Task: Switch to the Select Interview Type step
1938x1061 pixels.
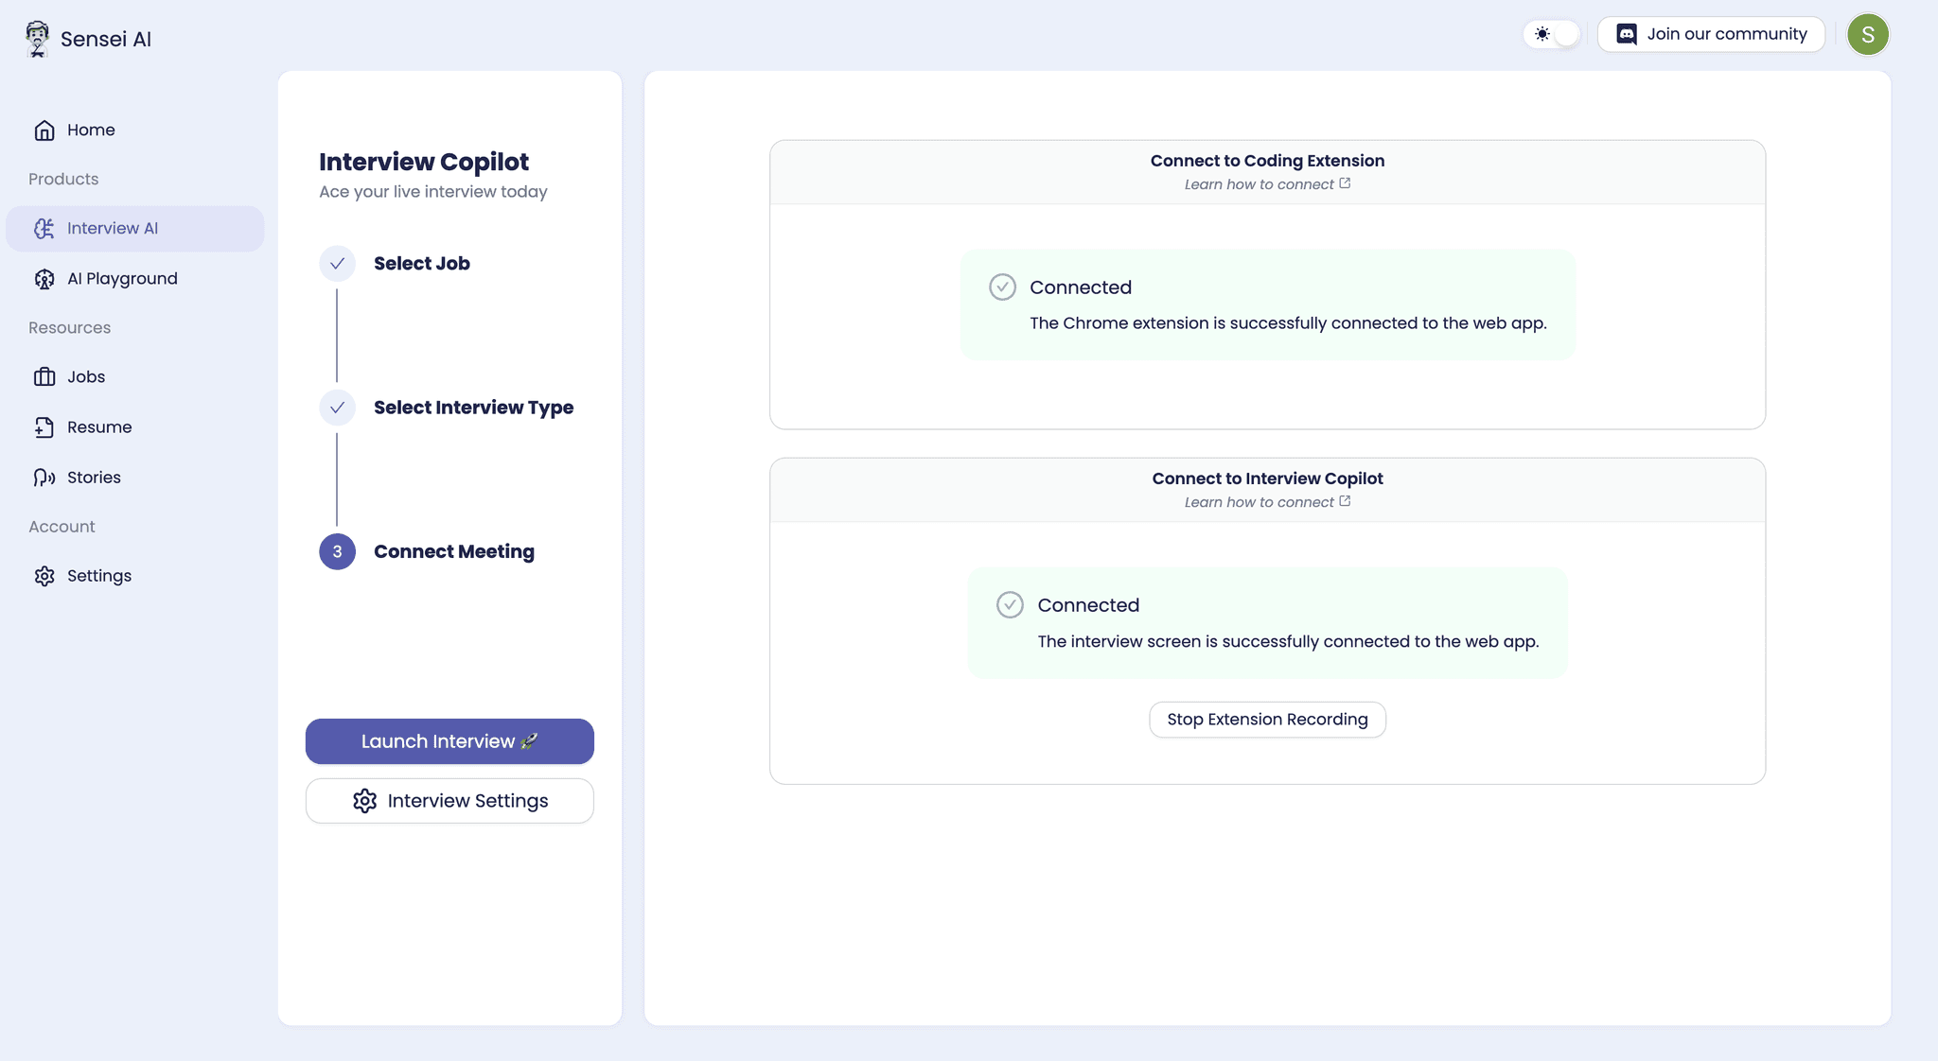Action: (337, 408)
